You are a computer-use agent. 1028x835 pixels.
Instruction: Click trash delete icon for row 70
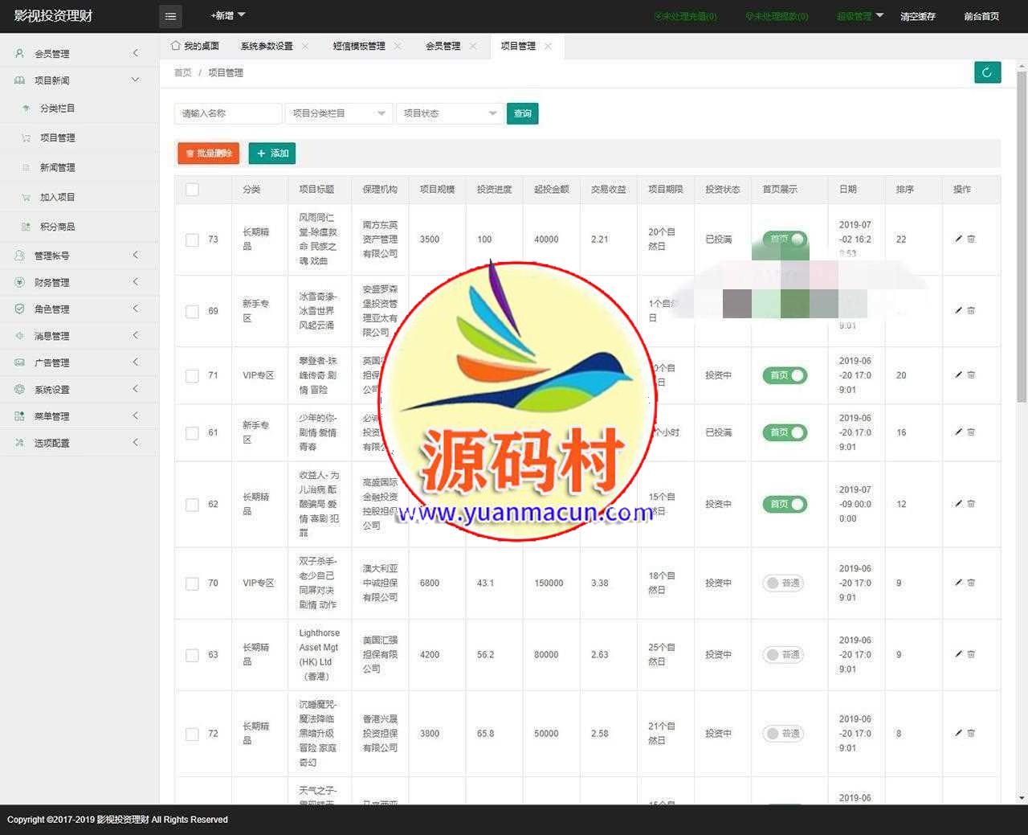click(971, 583)
